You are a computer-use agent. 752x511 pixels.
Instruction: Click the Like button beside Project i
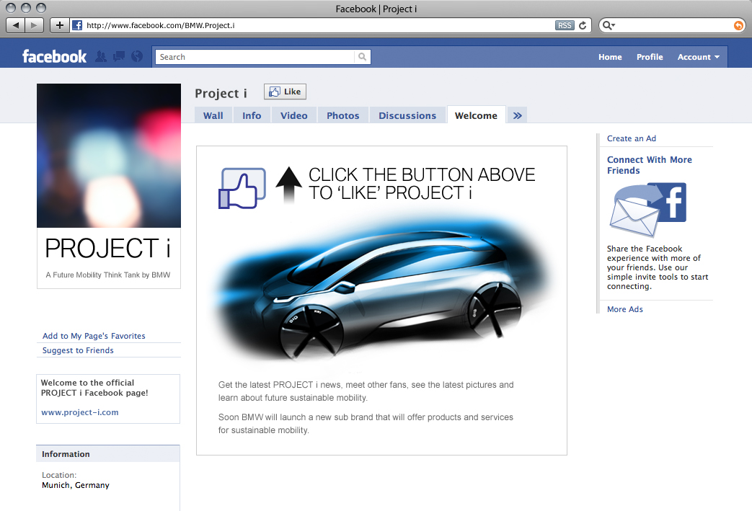click(285, 92)
